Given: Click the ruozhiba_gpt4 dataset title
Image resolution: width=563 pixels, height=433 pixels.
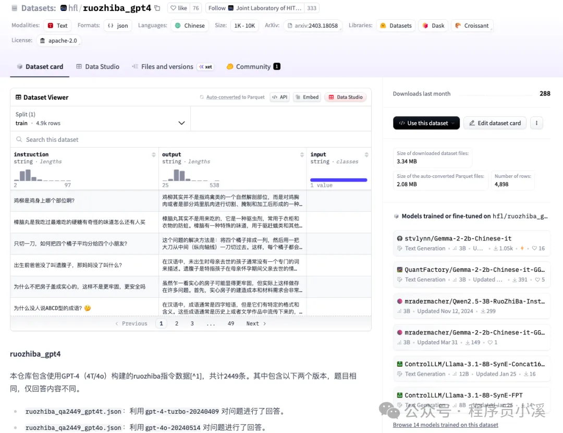Looking at the screenshot, I should 117,8.
